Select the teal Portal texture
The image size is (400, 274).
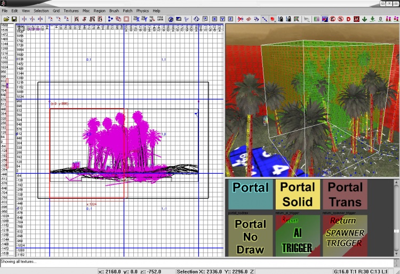tap(251, 195)
